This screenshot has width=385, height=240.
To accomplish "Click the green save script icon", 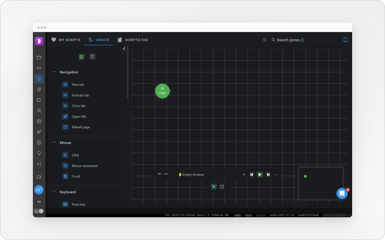I will 82,57.
